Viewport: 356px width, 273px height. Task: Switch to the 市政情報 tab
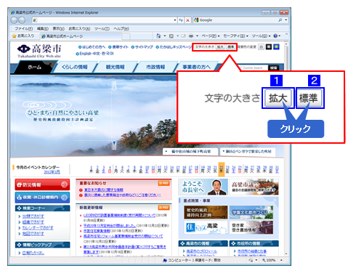155,67
